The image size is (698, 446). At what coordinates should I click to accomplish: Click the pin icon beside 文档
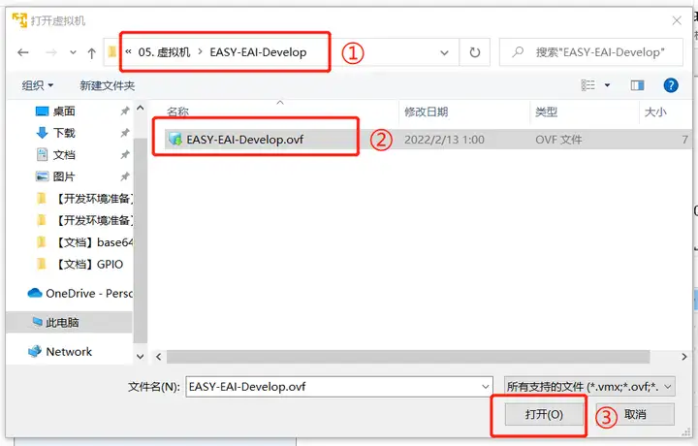click(x=125, y=155)
